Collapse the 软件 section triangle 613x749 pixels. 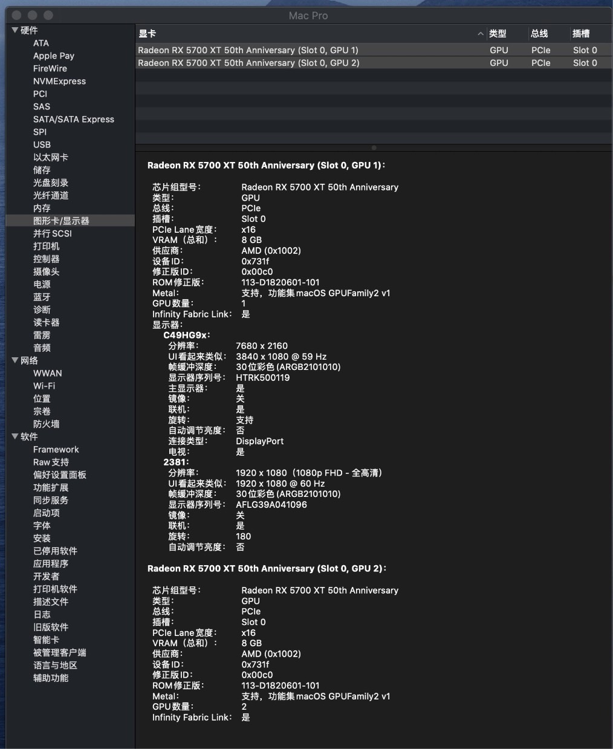coord(15,436)
